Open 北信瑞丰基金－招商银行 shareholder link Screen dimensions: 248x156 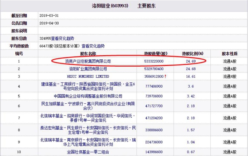coord(88,118)
